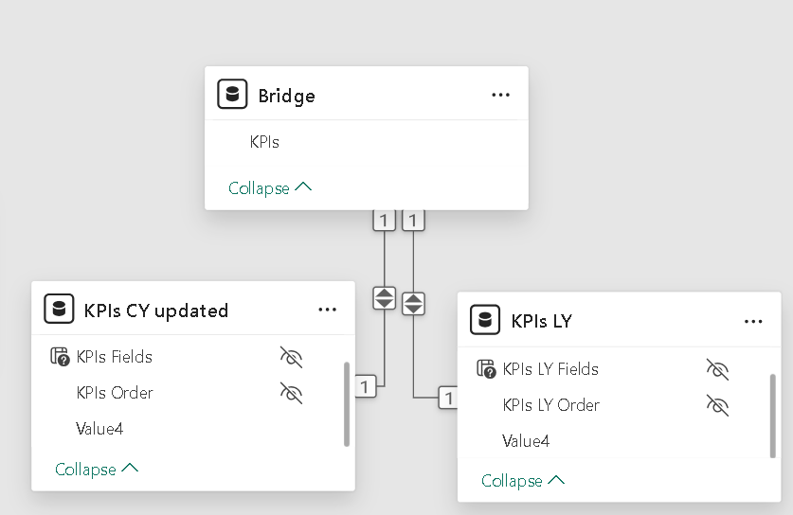Click the right relationship cross-filter direction icon
This screenshot has height=515, width=793.
[x=413, y=304]
